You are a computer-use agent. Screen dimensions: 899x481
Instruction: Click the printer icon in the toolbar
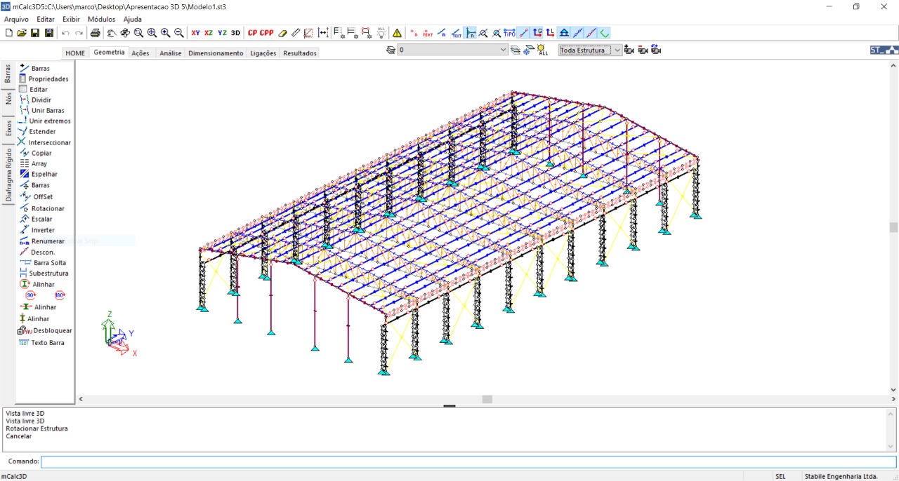coord(96,33)
